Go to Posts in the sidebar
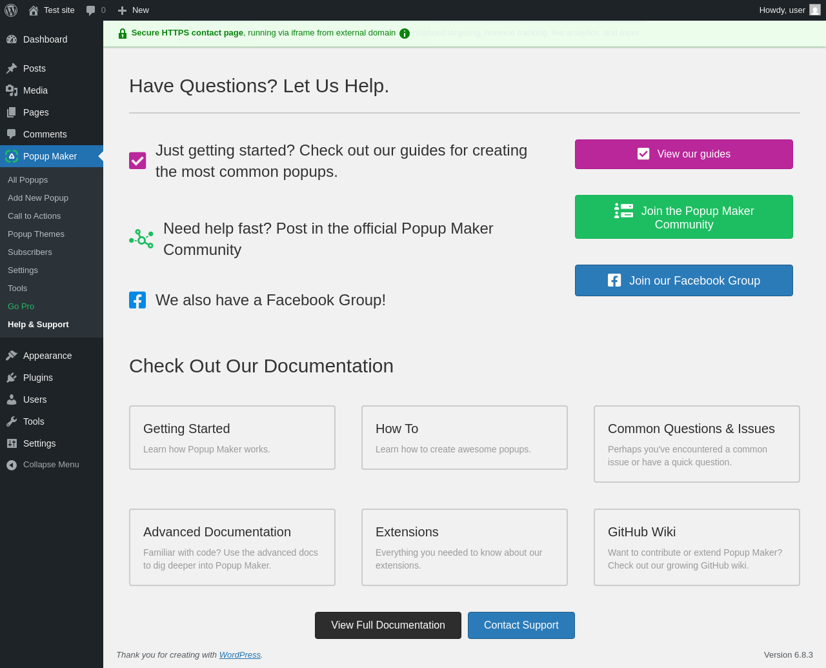 pos(52,68)
